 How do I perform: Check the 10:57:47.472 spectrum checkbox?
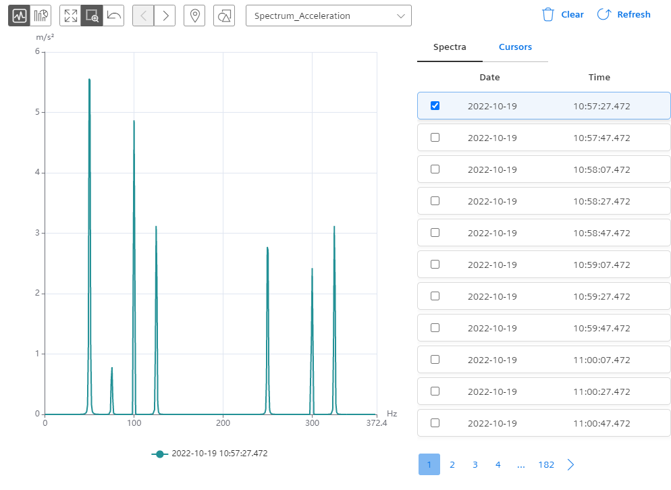435,138
